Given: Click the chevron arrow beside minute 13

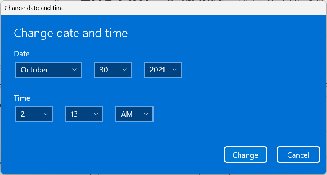Looking at the screenshot, I should point(96,114).
